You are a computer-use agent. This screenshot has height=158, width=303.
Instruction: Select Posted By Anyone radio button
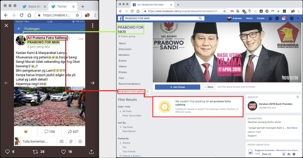[x=120, y=143]
